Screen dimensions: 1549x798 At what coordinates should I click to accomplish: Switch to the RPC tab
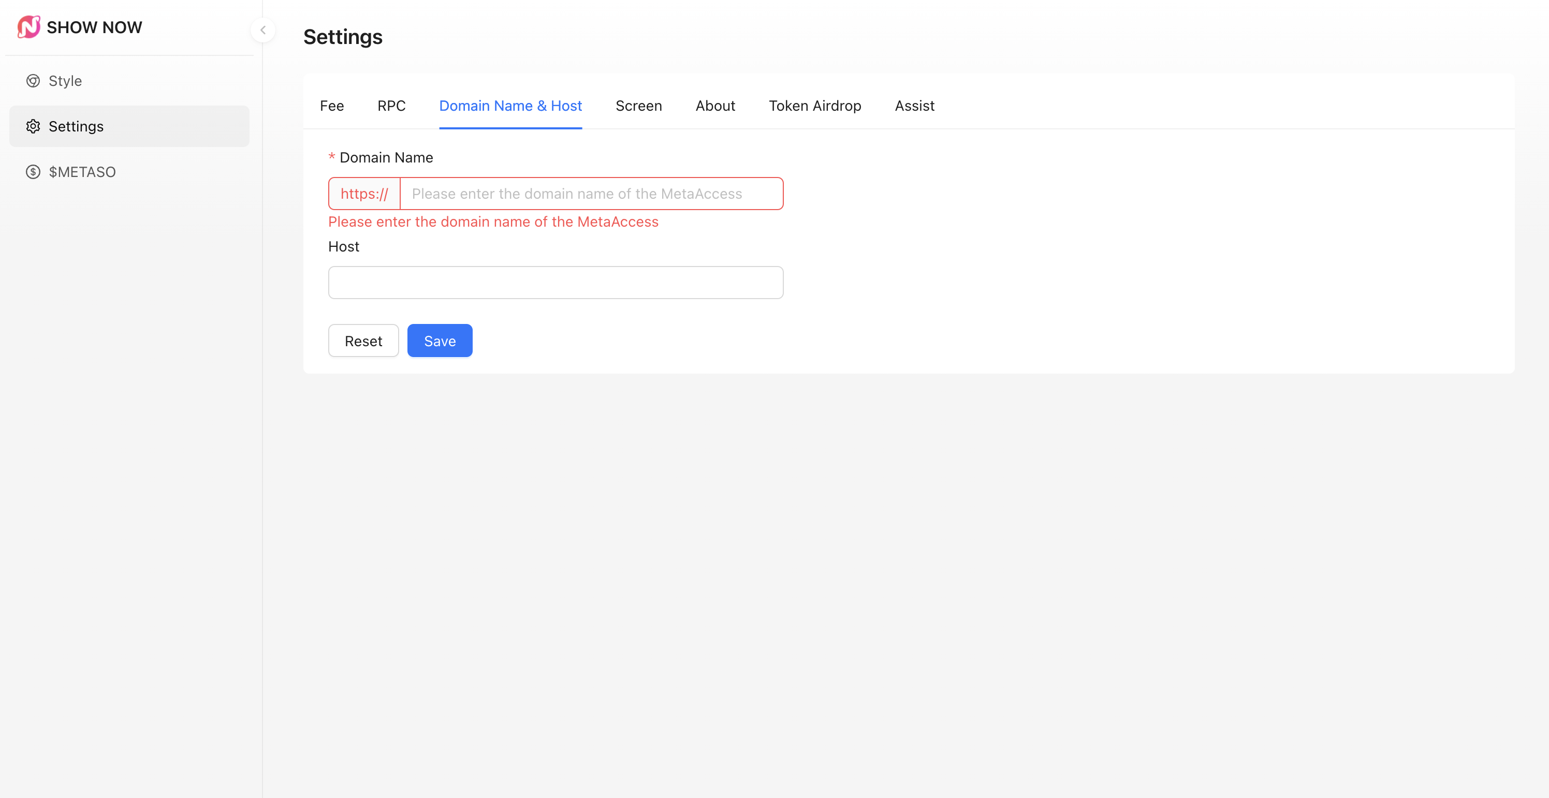391,106
